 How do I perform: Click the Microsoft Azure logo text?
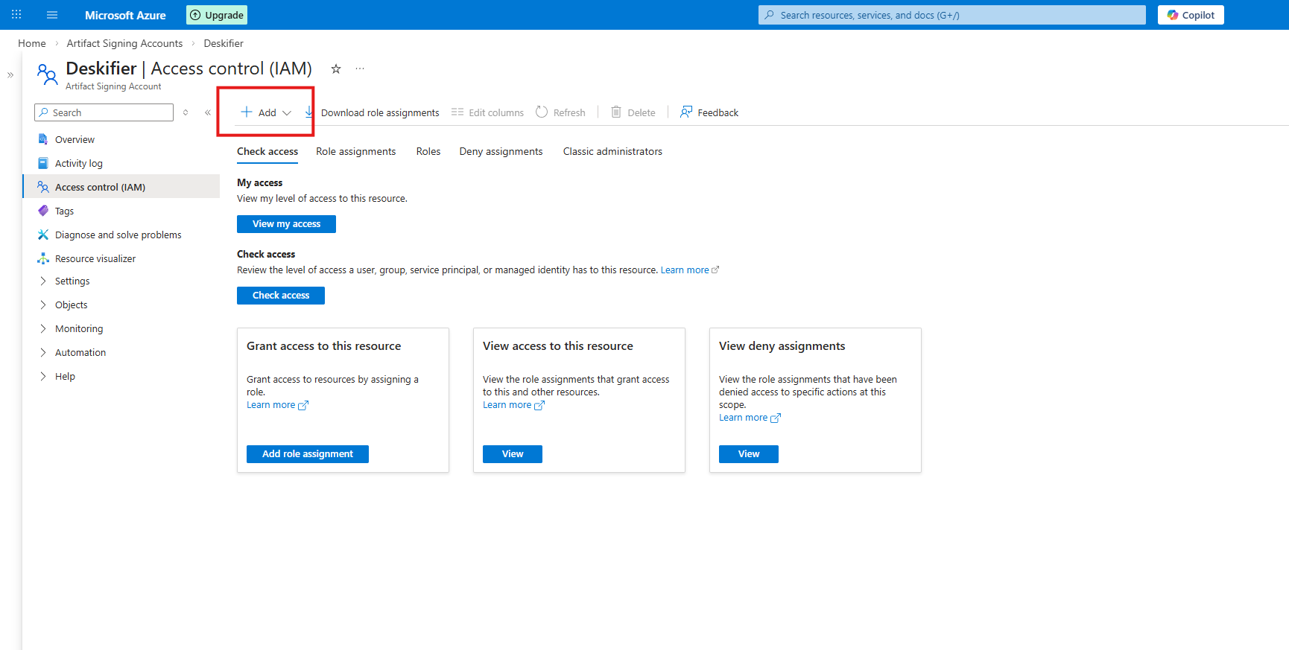(125, 15)
